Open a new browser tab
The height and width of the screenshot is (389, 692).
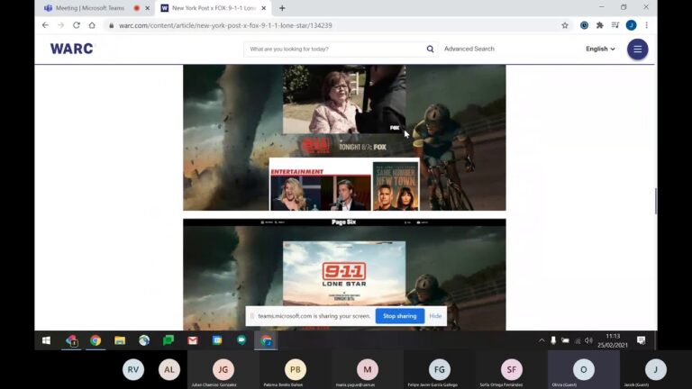pos(282,8)
